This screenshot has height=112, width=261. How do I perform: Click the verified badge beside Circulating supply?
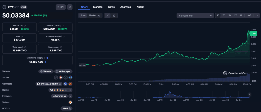47,58
